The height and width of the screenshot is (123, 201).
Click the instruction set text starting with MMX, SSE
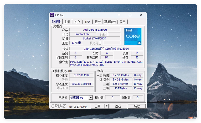106,63
